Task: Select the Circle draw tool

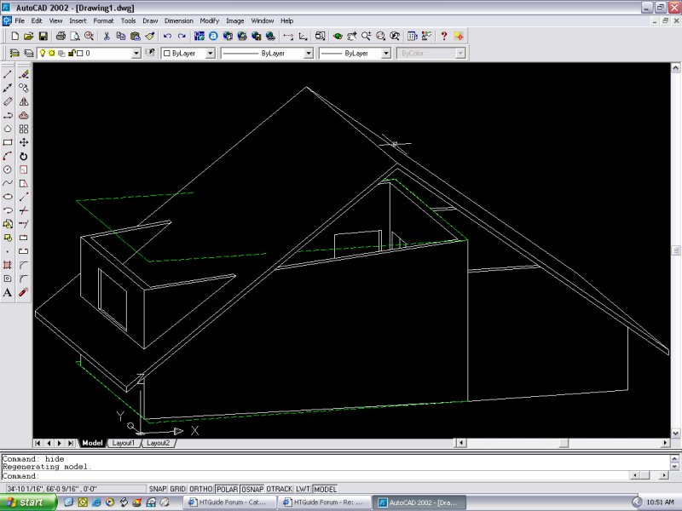Action: [8, 169]
